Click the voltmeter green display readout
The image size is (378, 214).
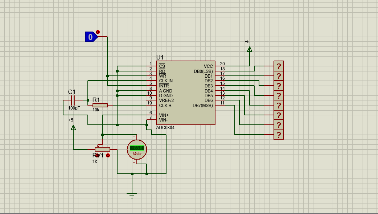tap(137, 148)
